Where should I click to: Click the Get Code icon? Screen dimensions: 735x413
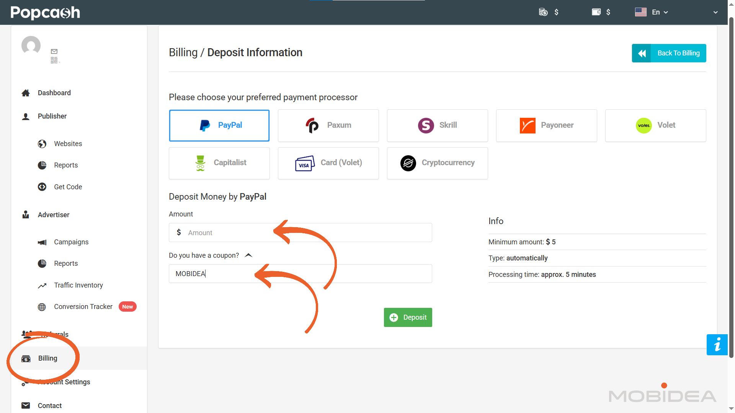coord(42,187)
